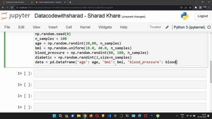Open clock and date in taskbar
Image resolution: width=212 pixels, height=119 pixels.
202,116
